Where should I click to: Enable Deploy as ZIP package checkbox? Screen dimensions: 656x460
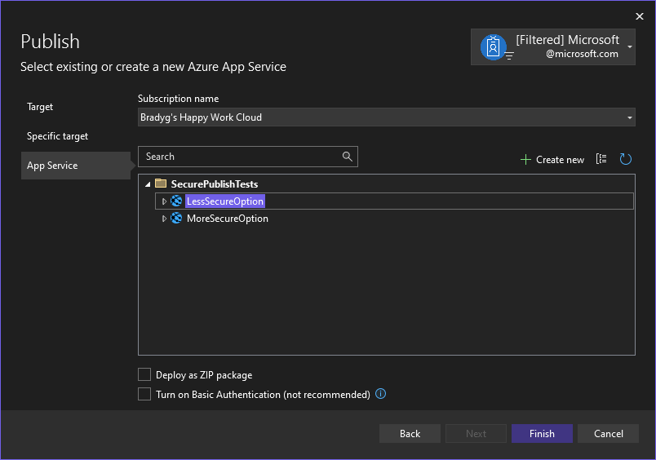click(x=144, y=375)
